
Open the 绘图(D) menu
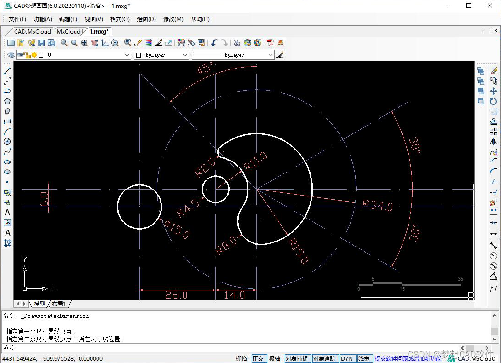point(146,19)
